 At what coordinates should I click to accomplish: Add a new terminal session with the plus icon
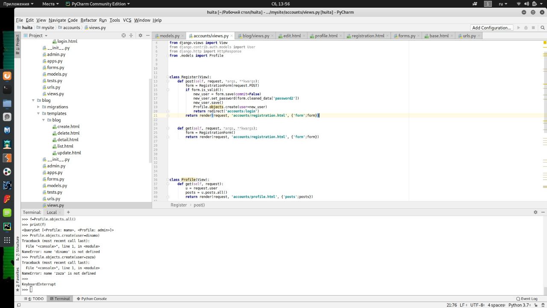tap(68, 212)
